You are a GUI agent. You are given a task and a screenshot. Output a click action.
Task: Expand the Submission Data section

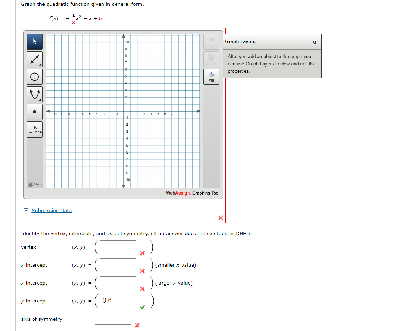(26, 210)
